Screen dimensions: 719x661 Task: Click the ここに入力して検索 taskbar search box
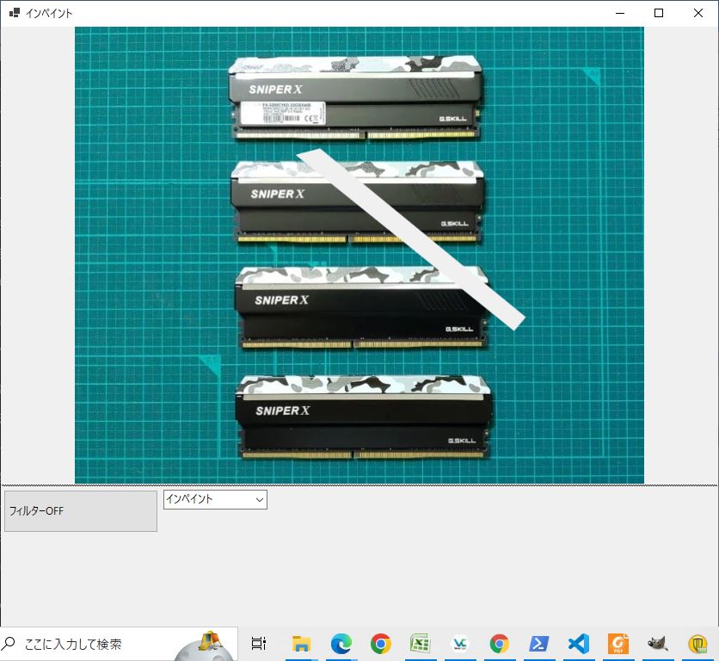coord(120,644)
